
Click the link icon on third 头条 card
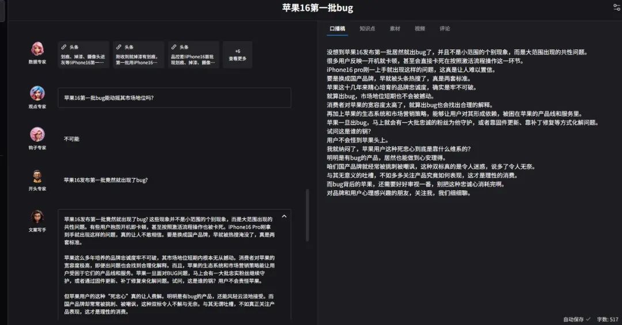174,47
